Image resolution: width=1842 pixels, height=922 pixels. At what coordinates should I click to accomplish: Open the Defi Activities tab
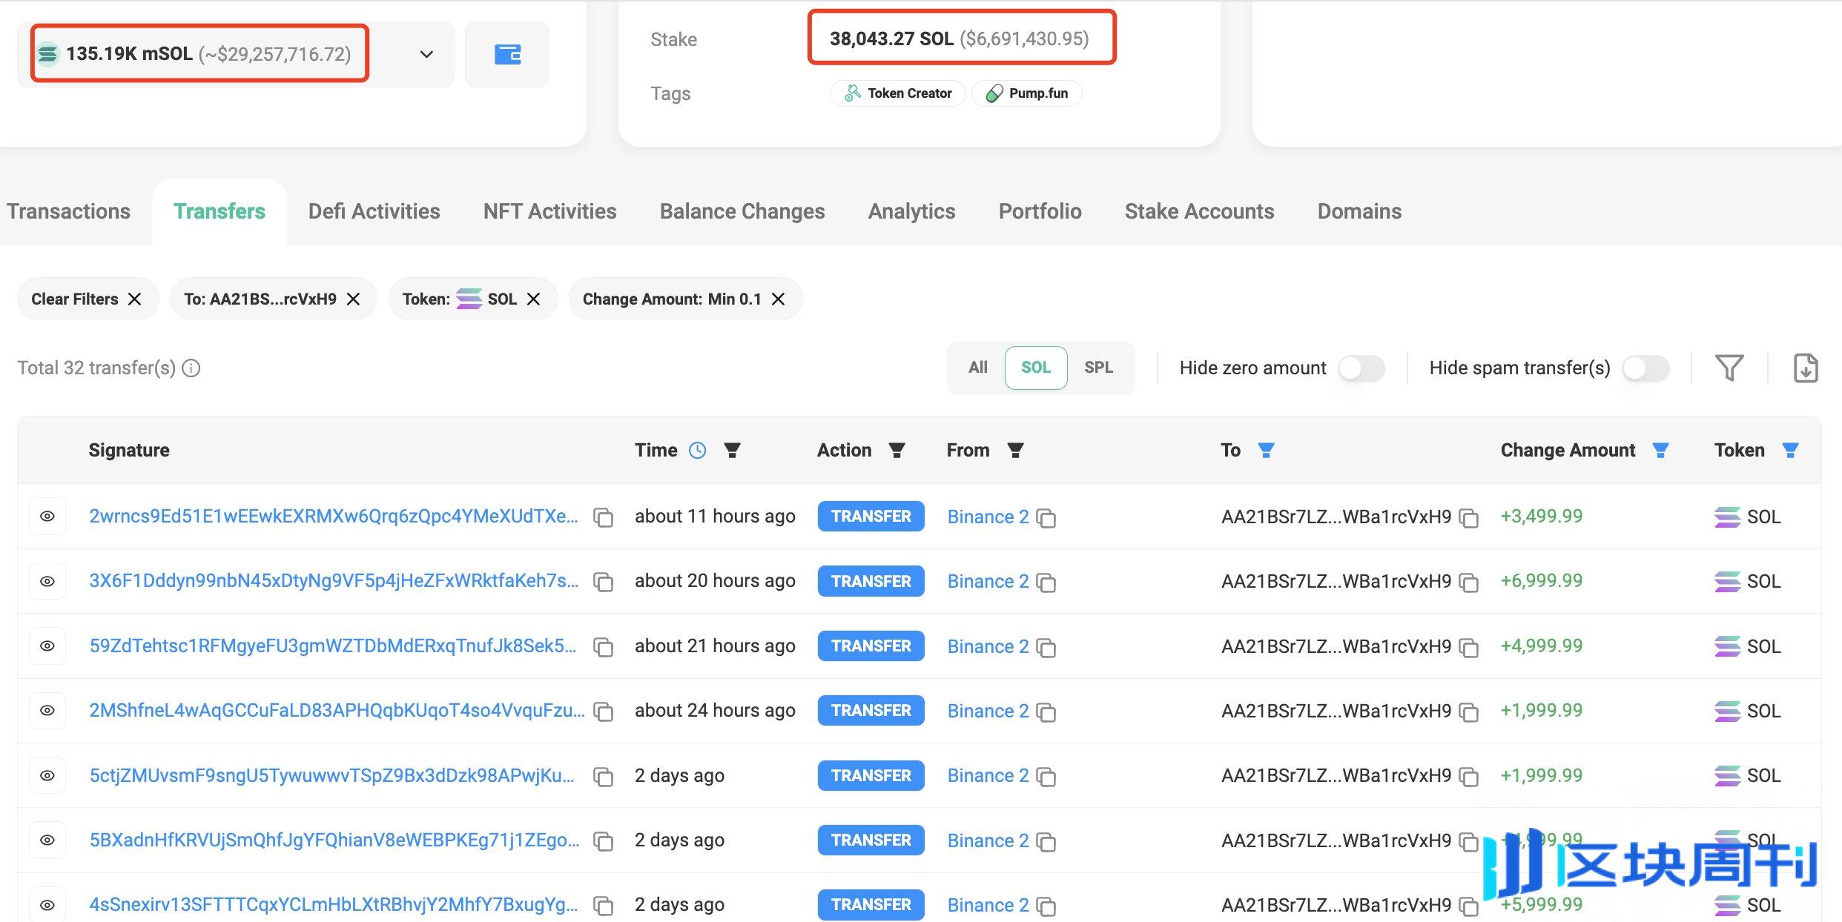[374, 211]
